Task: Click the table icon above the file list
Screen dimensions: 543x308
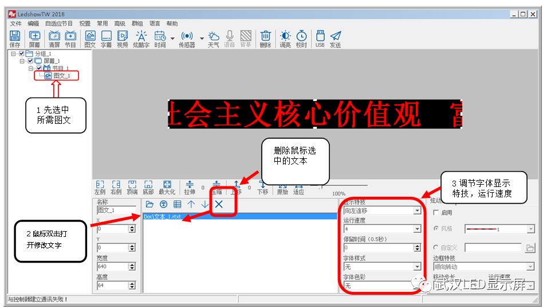Action: point(178,204)
